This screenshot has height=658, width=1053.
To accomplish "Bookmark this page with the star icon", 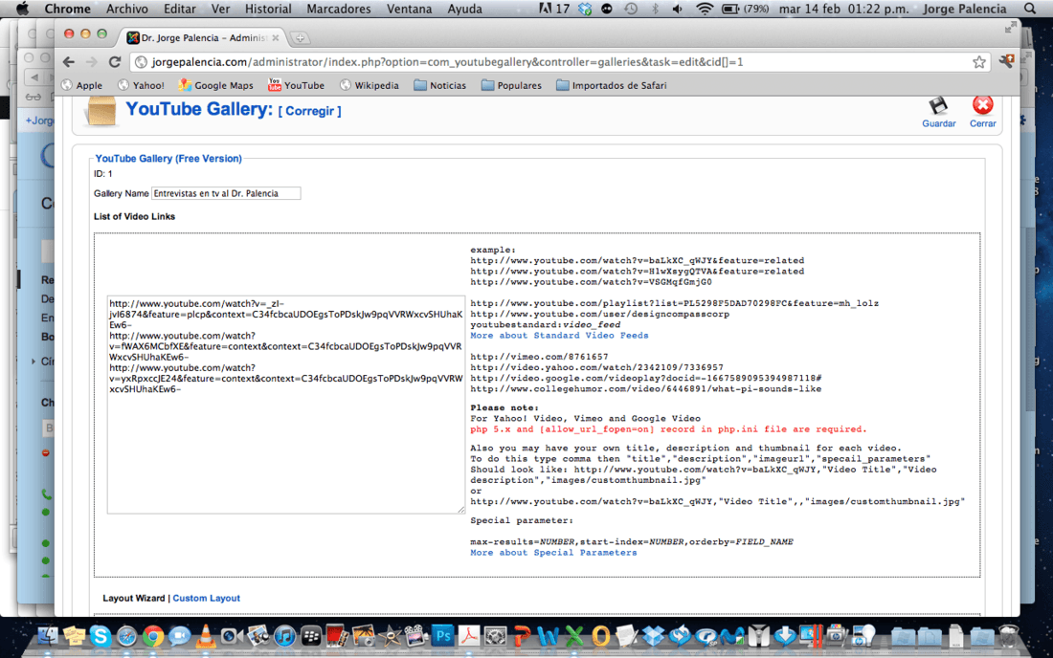I will click(979, 62).
